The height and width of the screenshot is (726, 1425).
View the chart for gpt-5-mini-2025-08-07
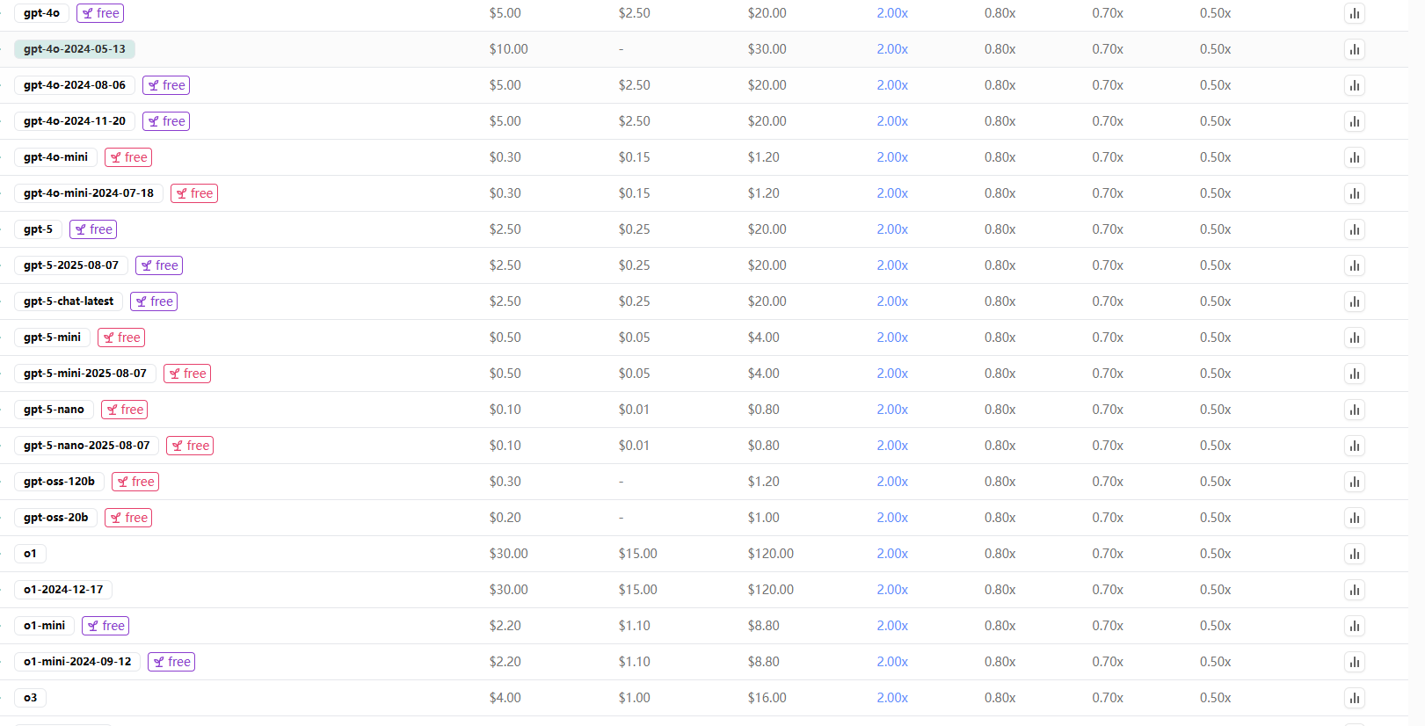coord(1354,374)
